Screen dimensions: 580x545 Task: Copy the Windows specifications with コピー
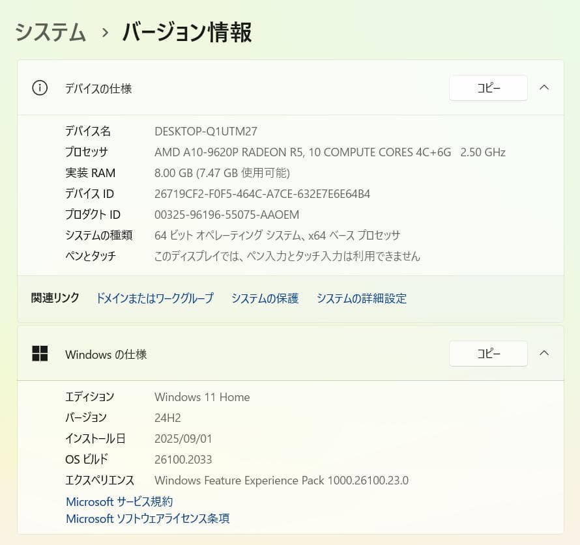click(487, 354)
